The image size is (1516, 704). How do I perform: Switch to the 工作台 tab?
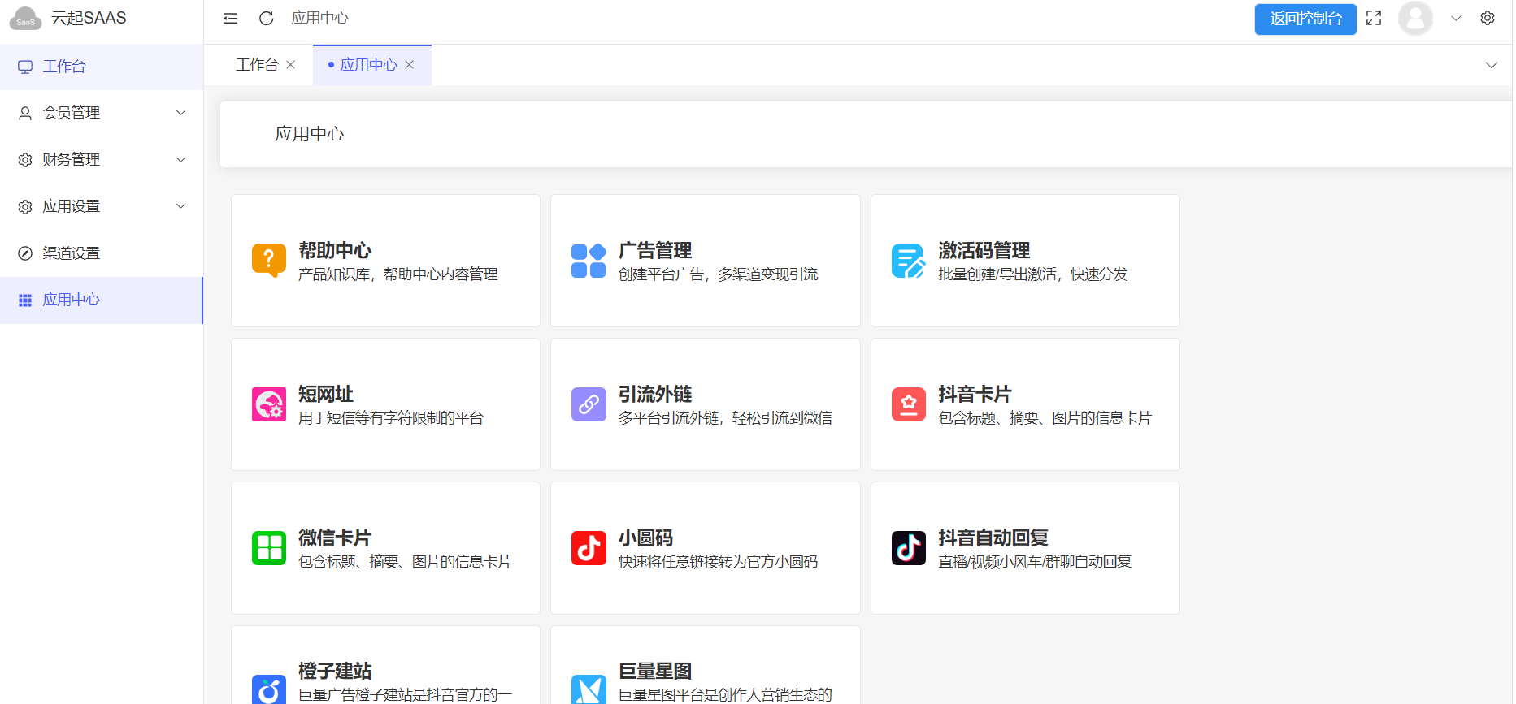pyautogui.click(x=257, y=65)
